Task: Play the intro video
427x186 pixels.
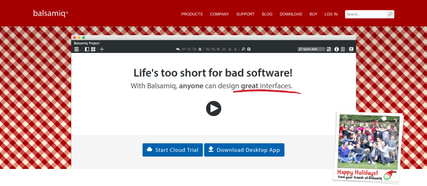Action: point(213,108)
